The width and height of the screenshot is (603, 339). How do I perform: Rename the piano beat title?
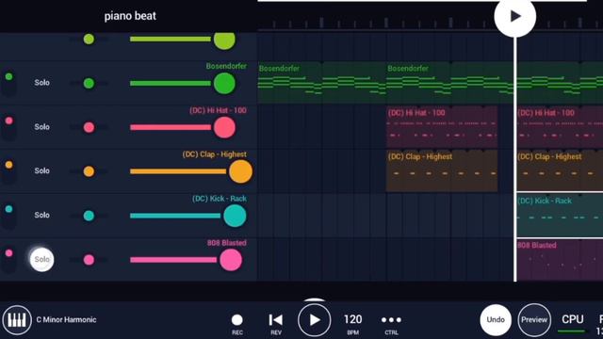(x=130, y=16)
